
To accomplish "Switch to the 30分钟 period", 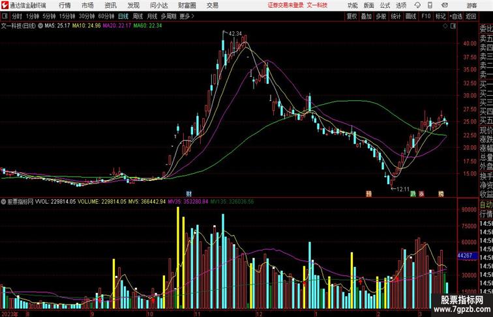I will [x=87, y=16].
